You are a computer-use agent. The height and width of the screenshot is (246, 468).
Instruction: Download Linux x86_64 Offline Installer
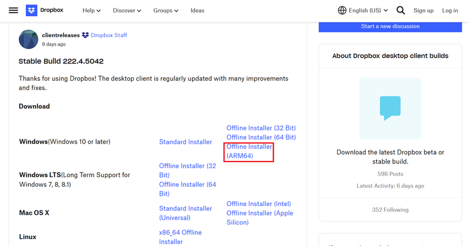(x=180, y=237)
